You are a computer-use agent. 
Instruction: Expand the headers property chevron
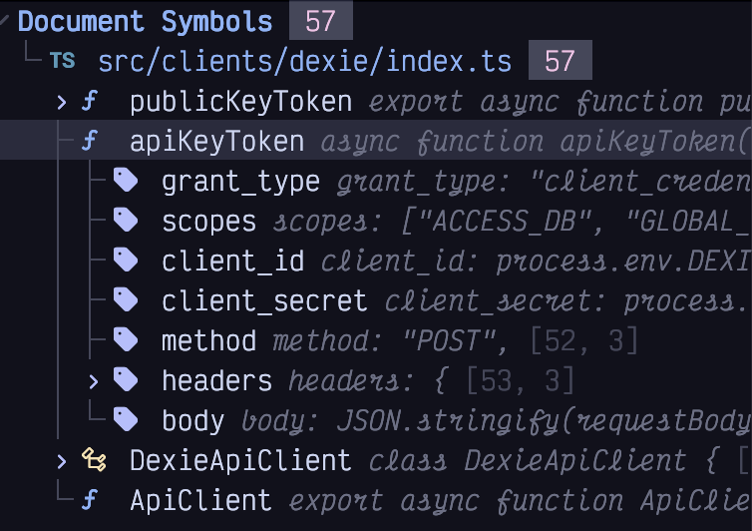pyautogui.click(x=94, y=381)
